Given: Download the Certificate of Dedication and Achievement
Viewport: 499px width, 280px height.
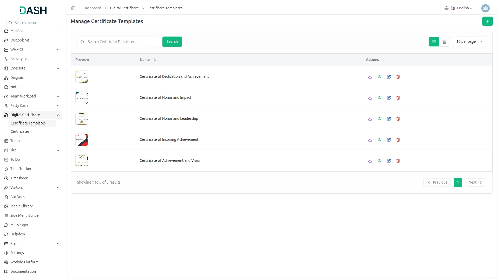Looking at the screenshot, I should tap(370, 77).
